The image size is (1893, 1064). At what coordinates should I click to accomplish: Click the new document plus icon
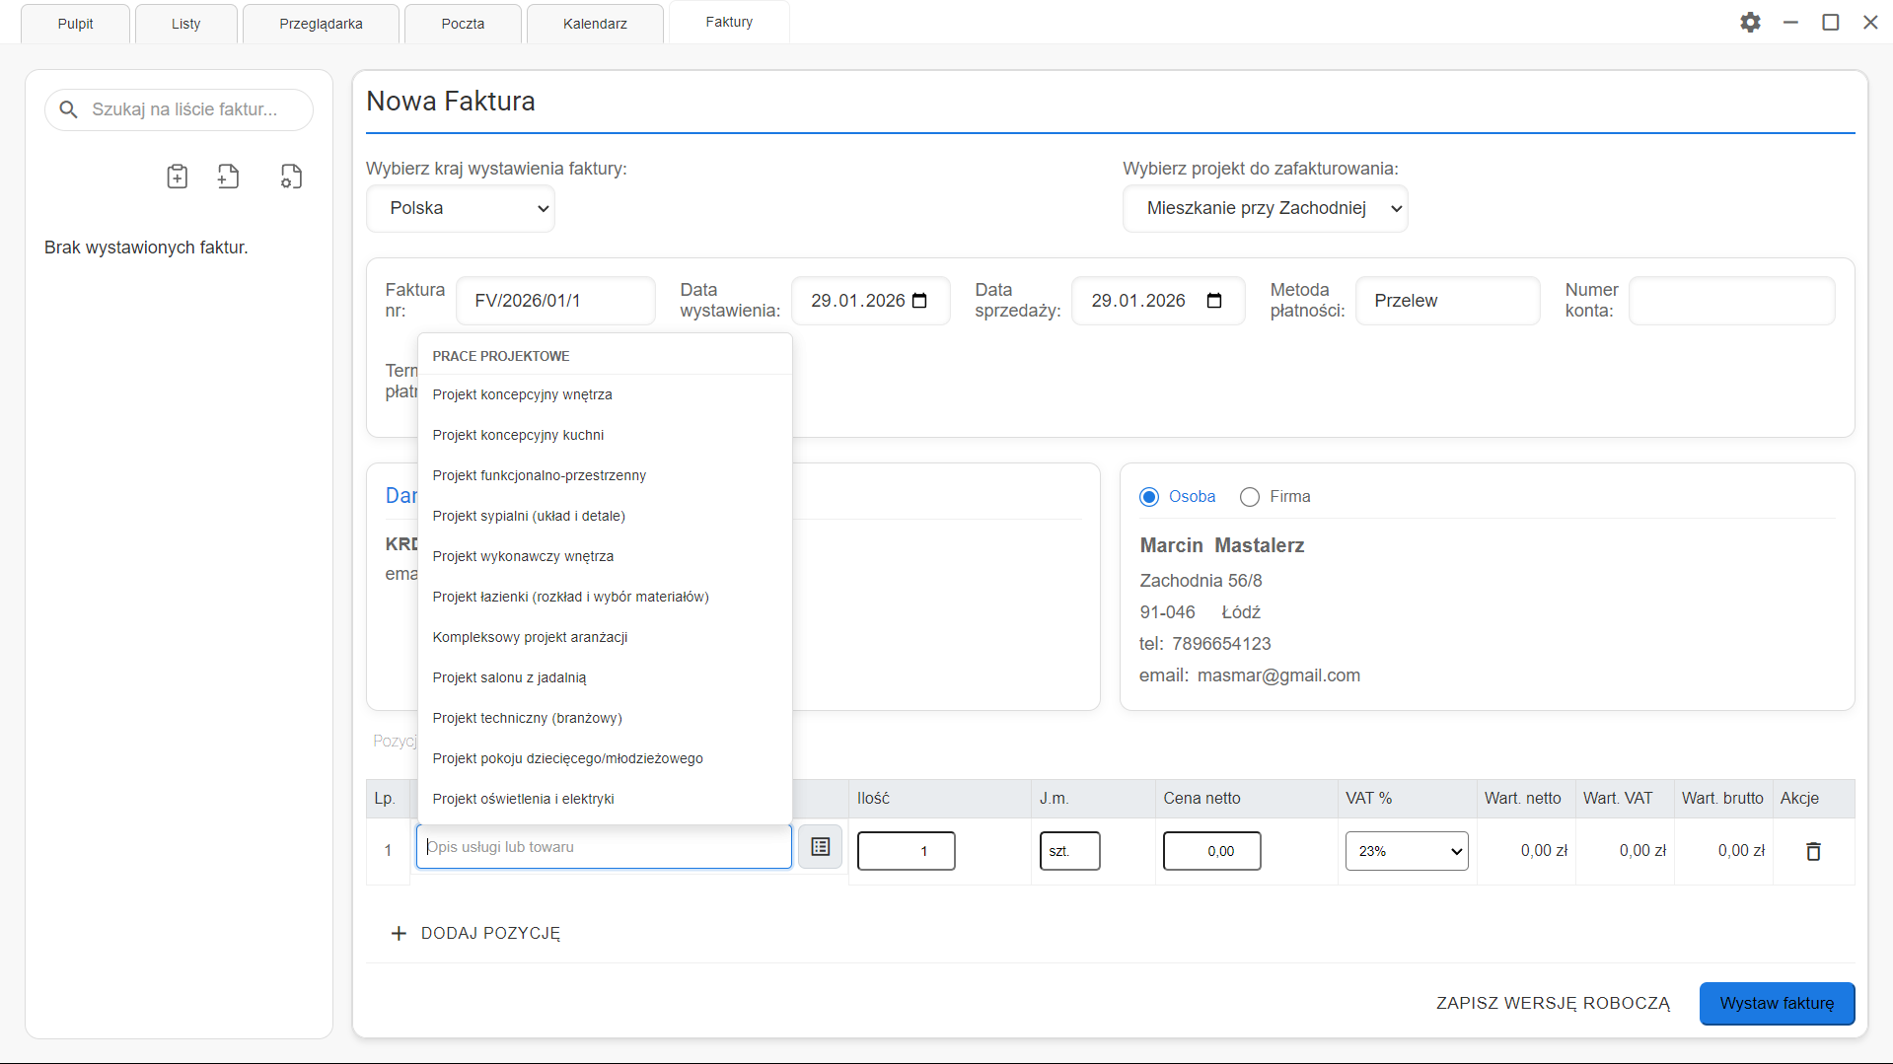pyautogui.click(x=229, y=177)
